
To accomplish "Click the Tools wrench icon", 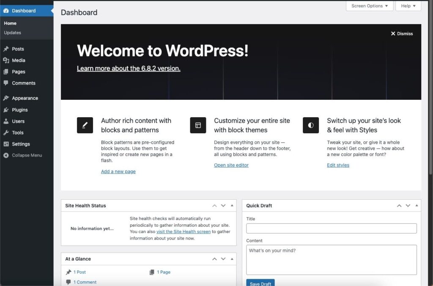I will pos(5,132).
